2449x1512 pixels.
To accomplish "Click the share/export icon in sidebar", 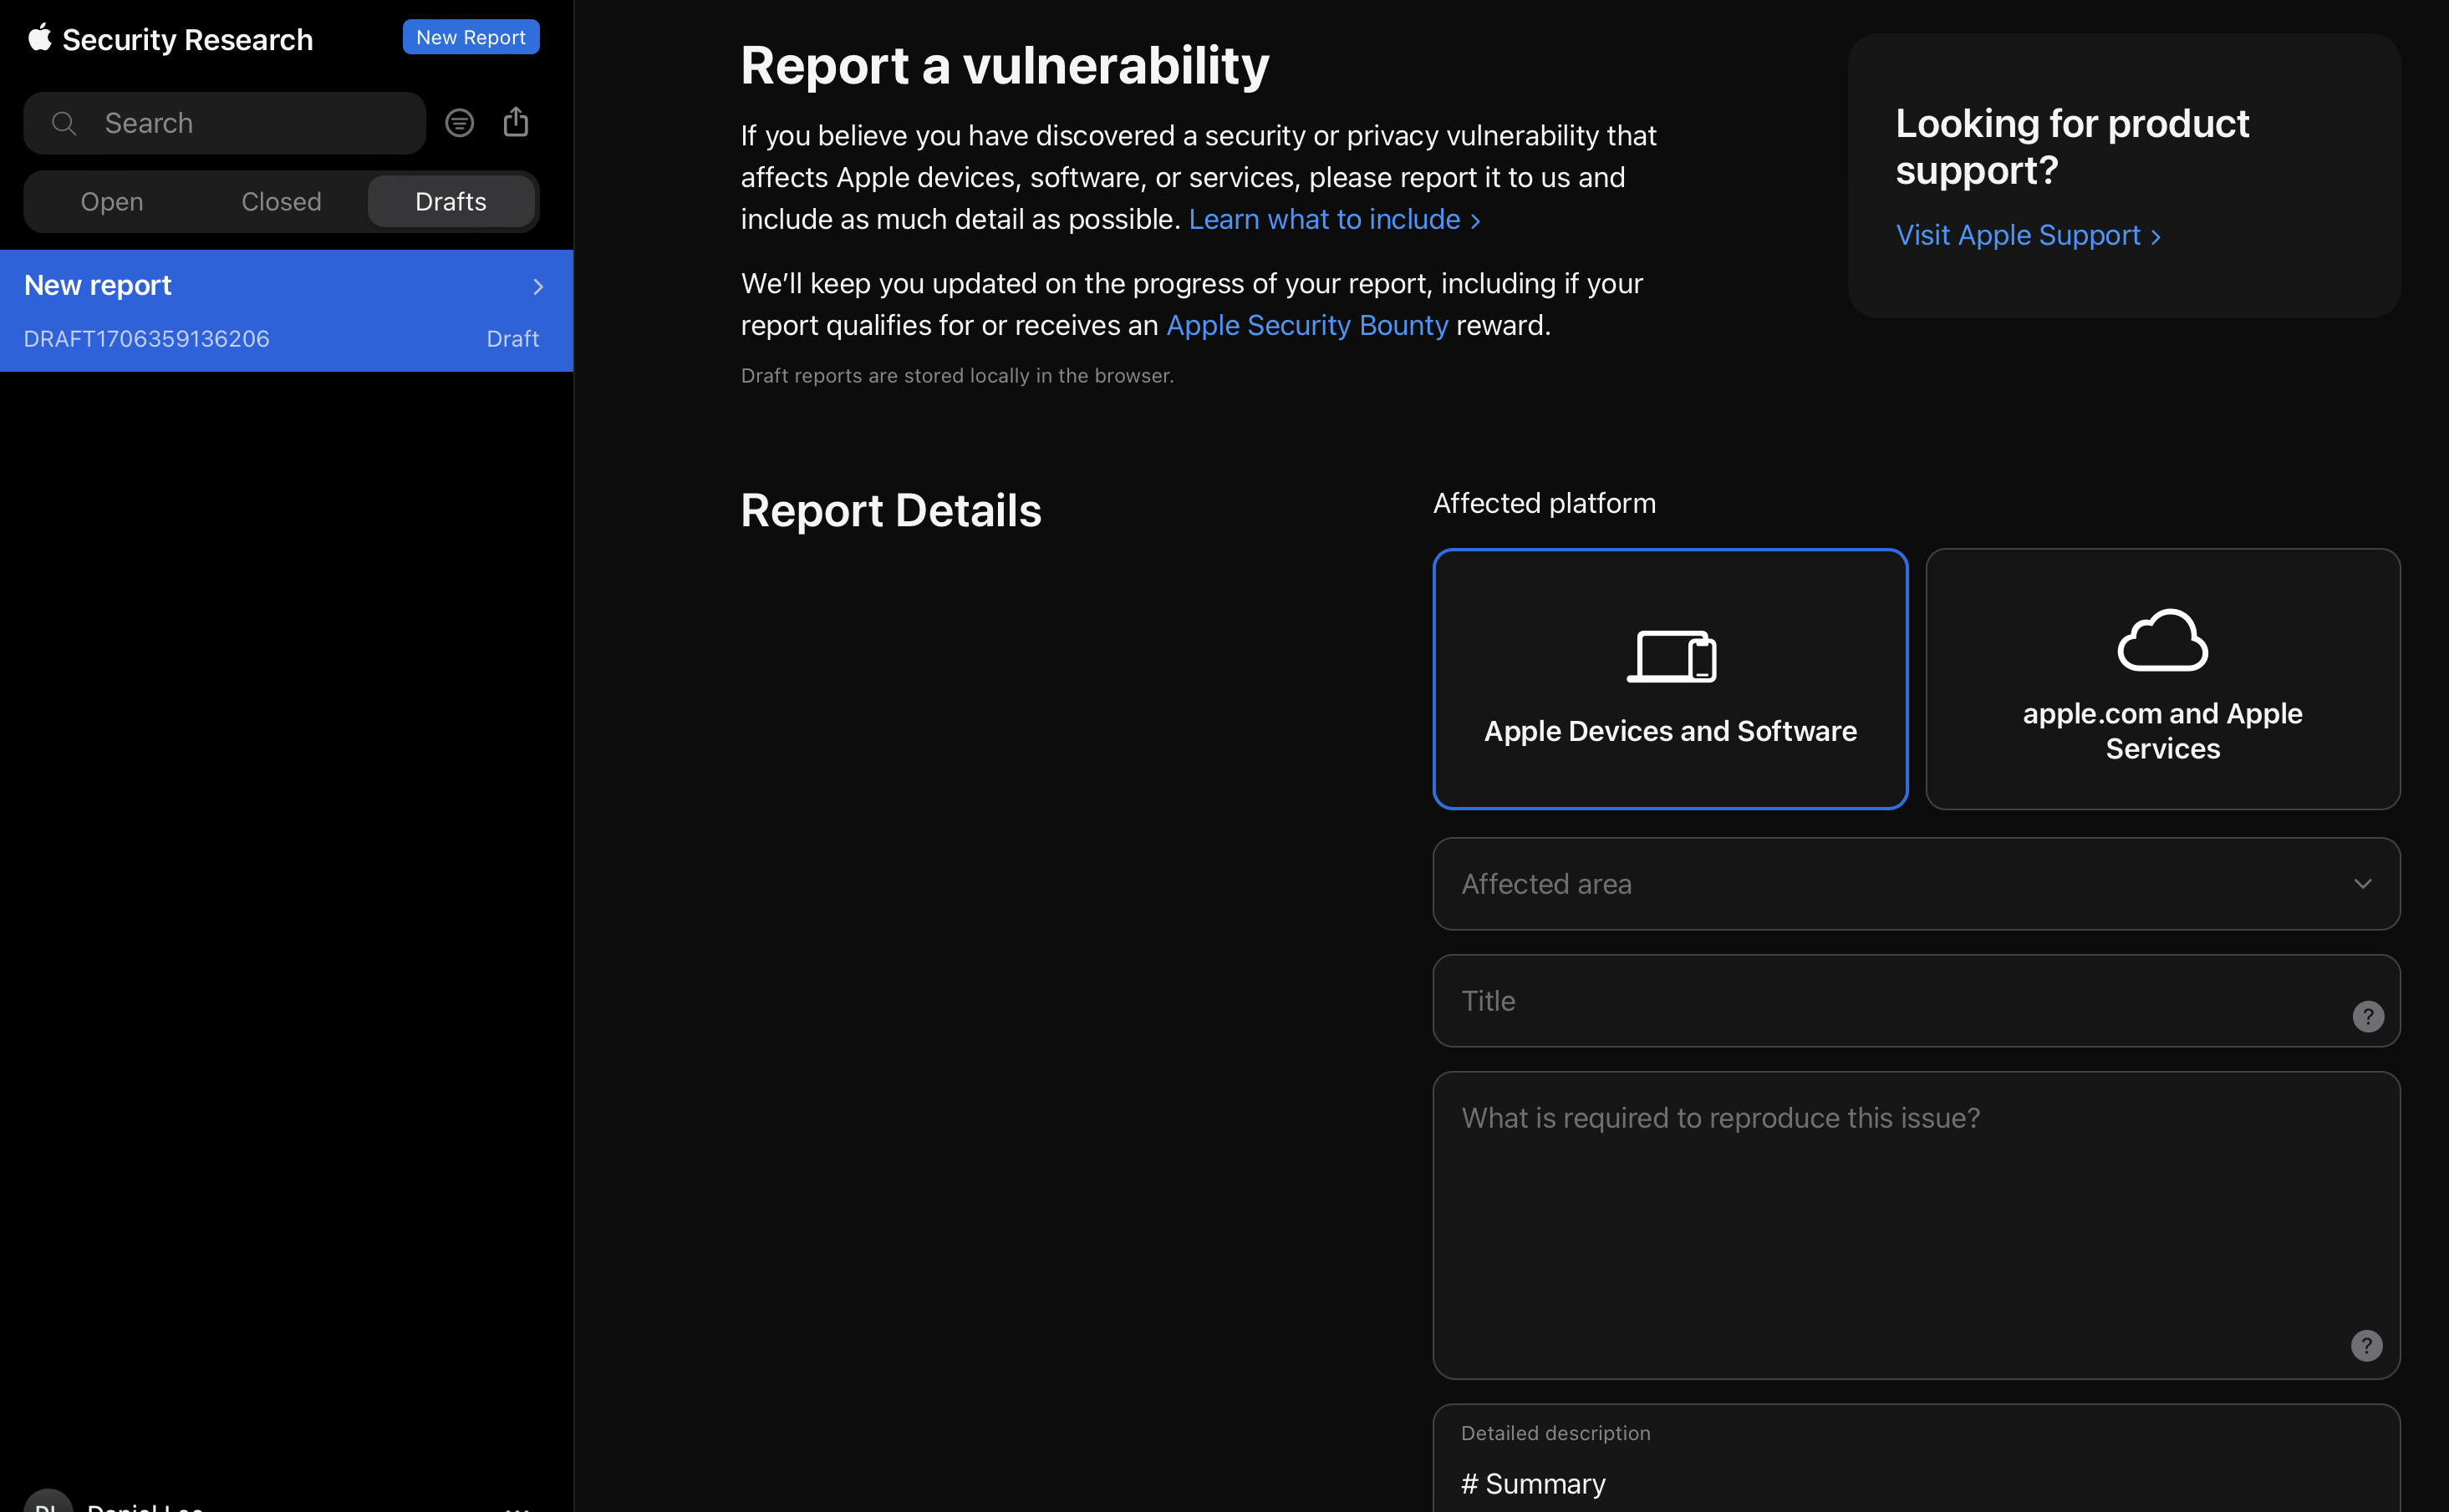I will pyautogui.click(x=515, y=122).
